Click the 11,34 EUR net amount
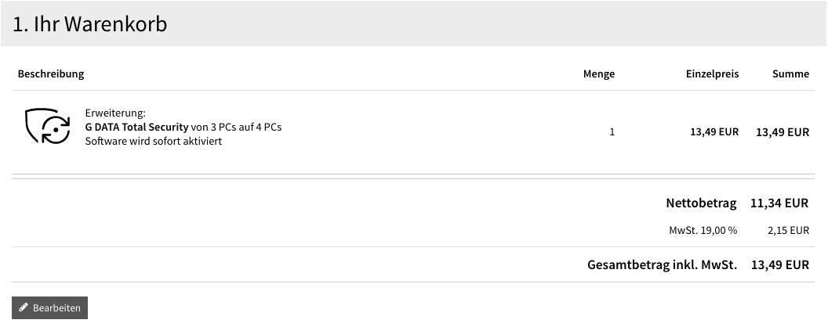Image resolution: width=828 pixels, height=327 pixels. point(779,203)
